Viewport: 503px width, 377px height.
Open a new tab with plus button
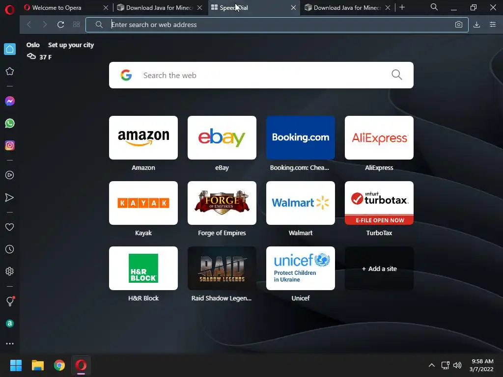coord(402,7)
